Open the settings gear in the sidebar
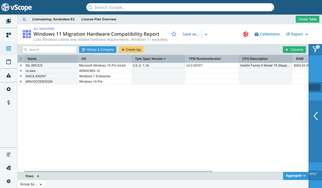This screenshot has height=188, width=322. pos(9,181)
